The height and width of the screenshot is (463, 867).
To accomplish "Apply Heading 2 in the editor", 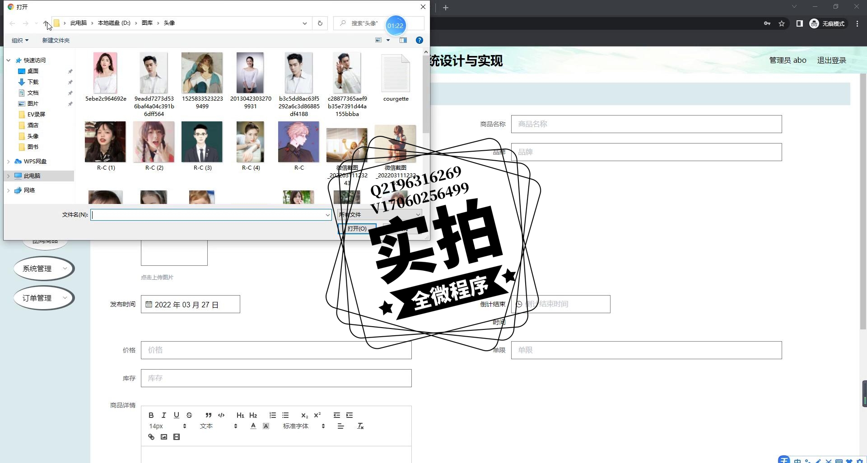I will [x=253, y=415].
